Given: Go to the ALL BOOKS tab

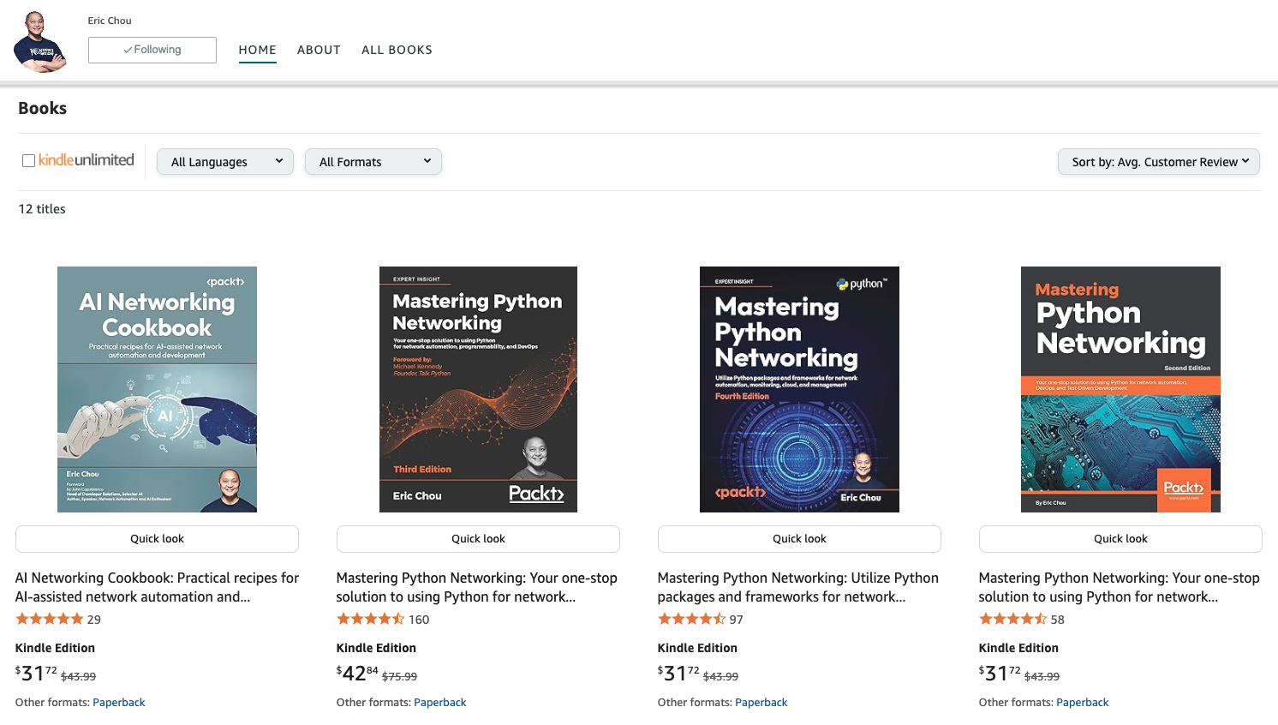Looking at the screenshot, I should coord(397,50).
